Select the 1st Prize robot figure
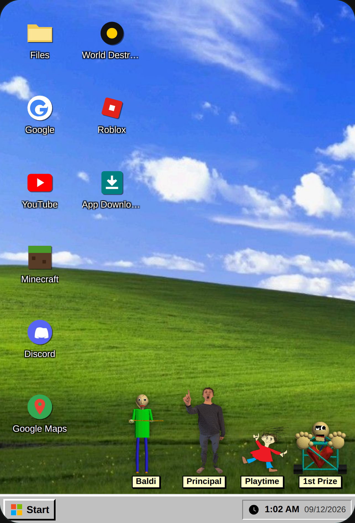Image resolution: width=355 pixels, height=523 pixels. (x=320, y=447)
